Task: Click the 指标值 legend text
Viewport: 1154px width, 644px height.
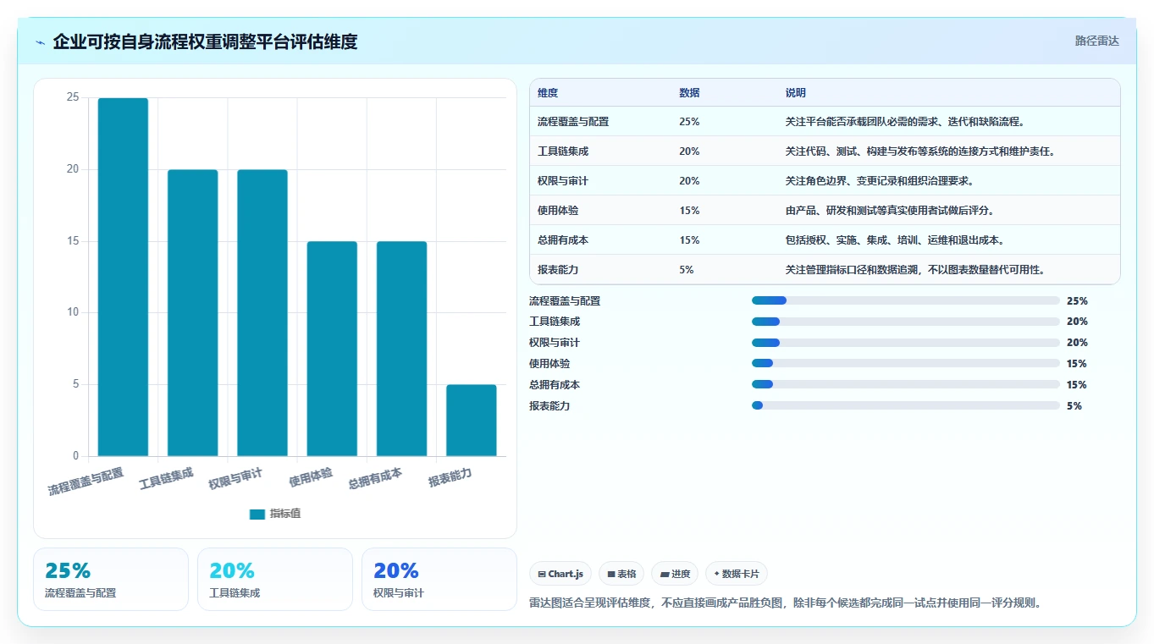Action: click(x=285, y=515)
